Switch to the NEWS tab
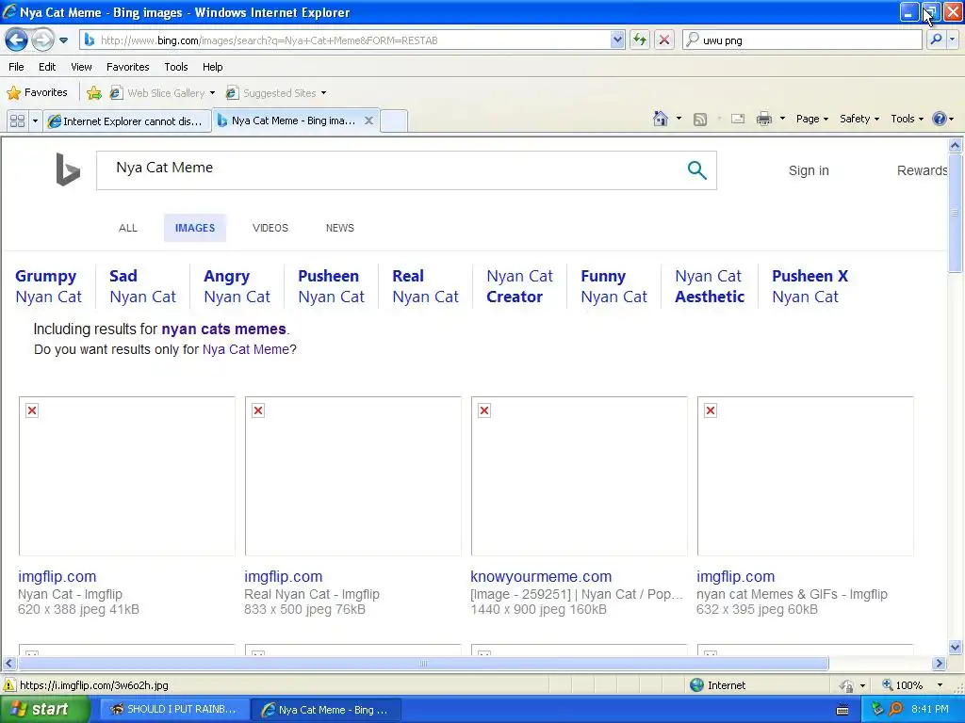This screenshot has height=723, width=965. pyautogui.click(x=339, y=228)
